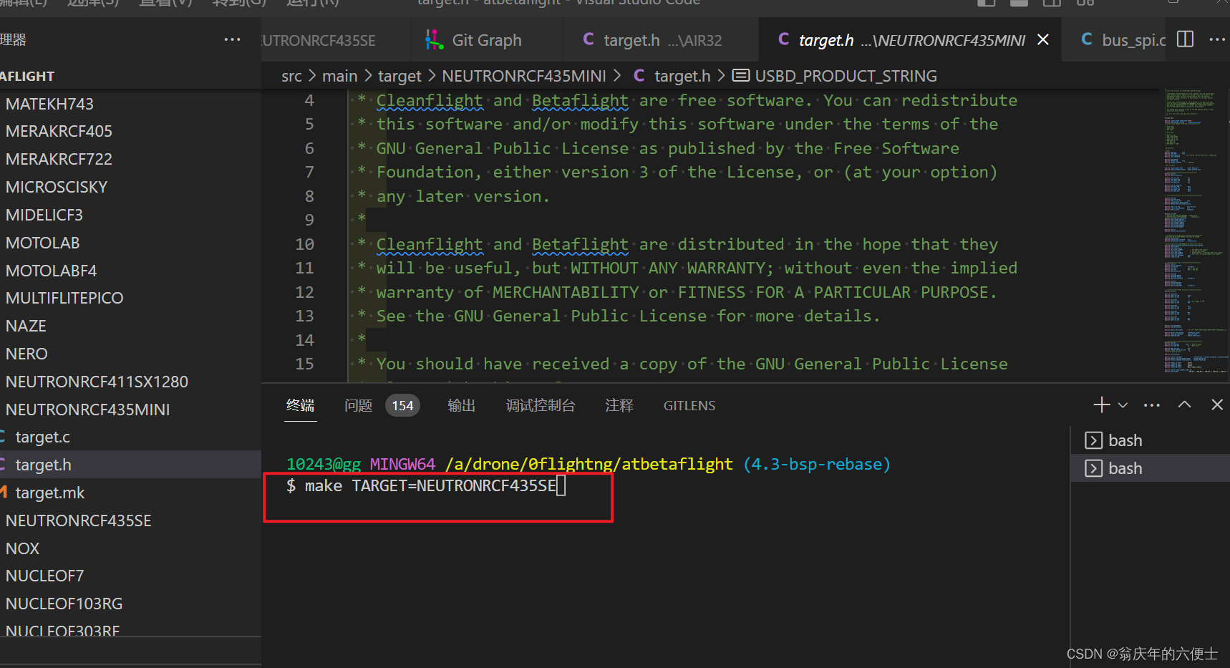Viewport: 1230px width, 668px height.
Task: Click the src breadcrumb segment
Action: (x=291, y=76)
